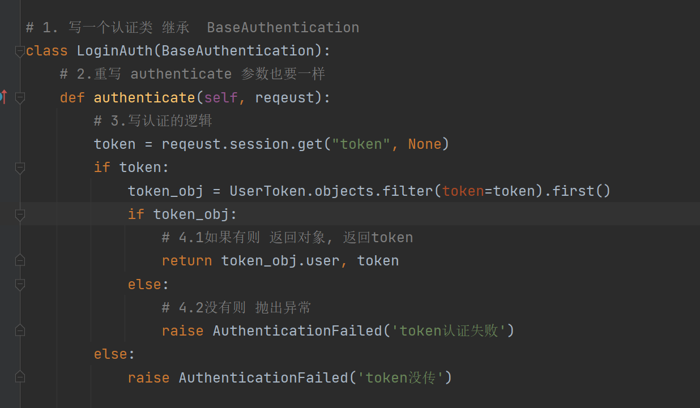Fold the 'if token_obj:' block
Viewport: 700px width, 408px height.
pos(20,215)
